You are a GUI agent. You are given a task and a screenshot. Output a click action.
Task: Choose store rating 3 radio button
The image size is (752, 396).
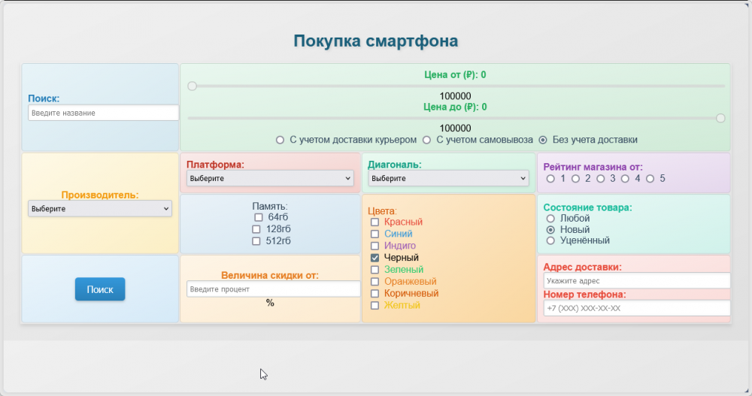tap(600, 179)
